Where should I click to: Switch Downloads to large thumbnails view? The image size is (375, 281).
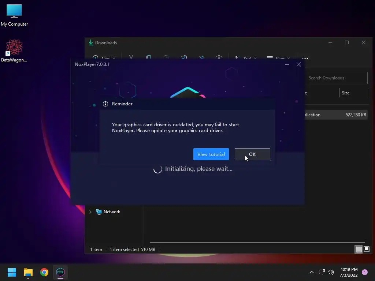click(x=367, y=250)
